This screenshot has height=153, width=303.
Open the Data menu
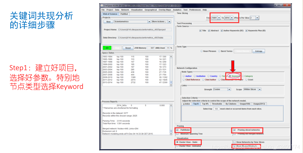117,10
